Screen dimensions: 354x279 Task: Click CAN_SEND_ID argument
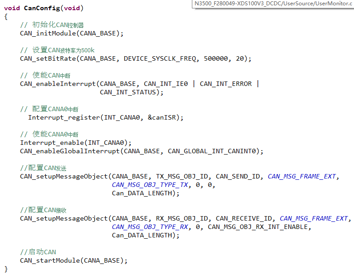click(x=238, y=176)
